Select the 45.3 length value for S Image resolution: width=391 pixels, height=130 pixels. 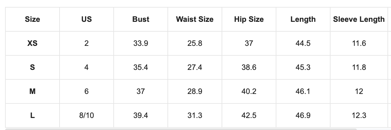(x=303, y=67)
